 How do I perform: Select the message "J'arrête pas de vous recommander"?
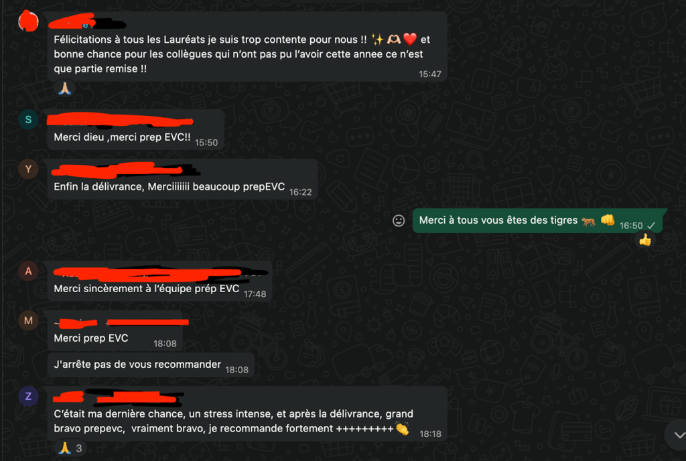(x=151, y=365)
